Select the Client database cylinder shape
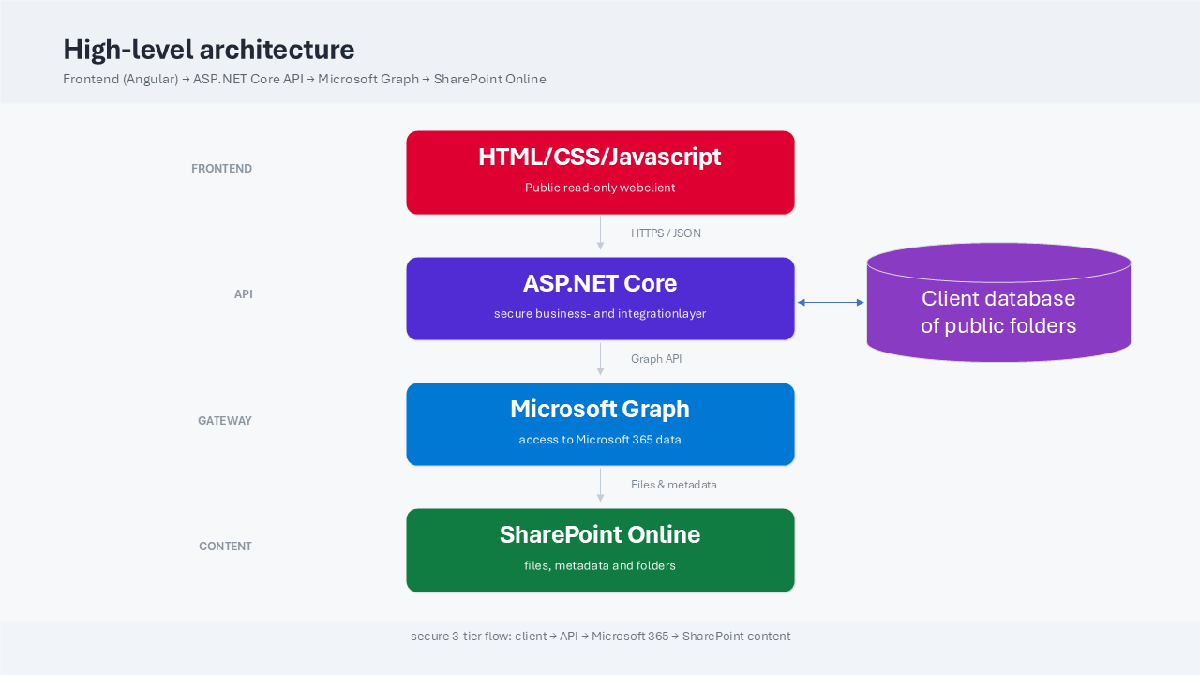 point(998,311)
